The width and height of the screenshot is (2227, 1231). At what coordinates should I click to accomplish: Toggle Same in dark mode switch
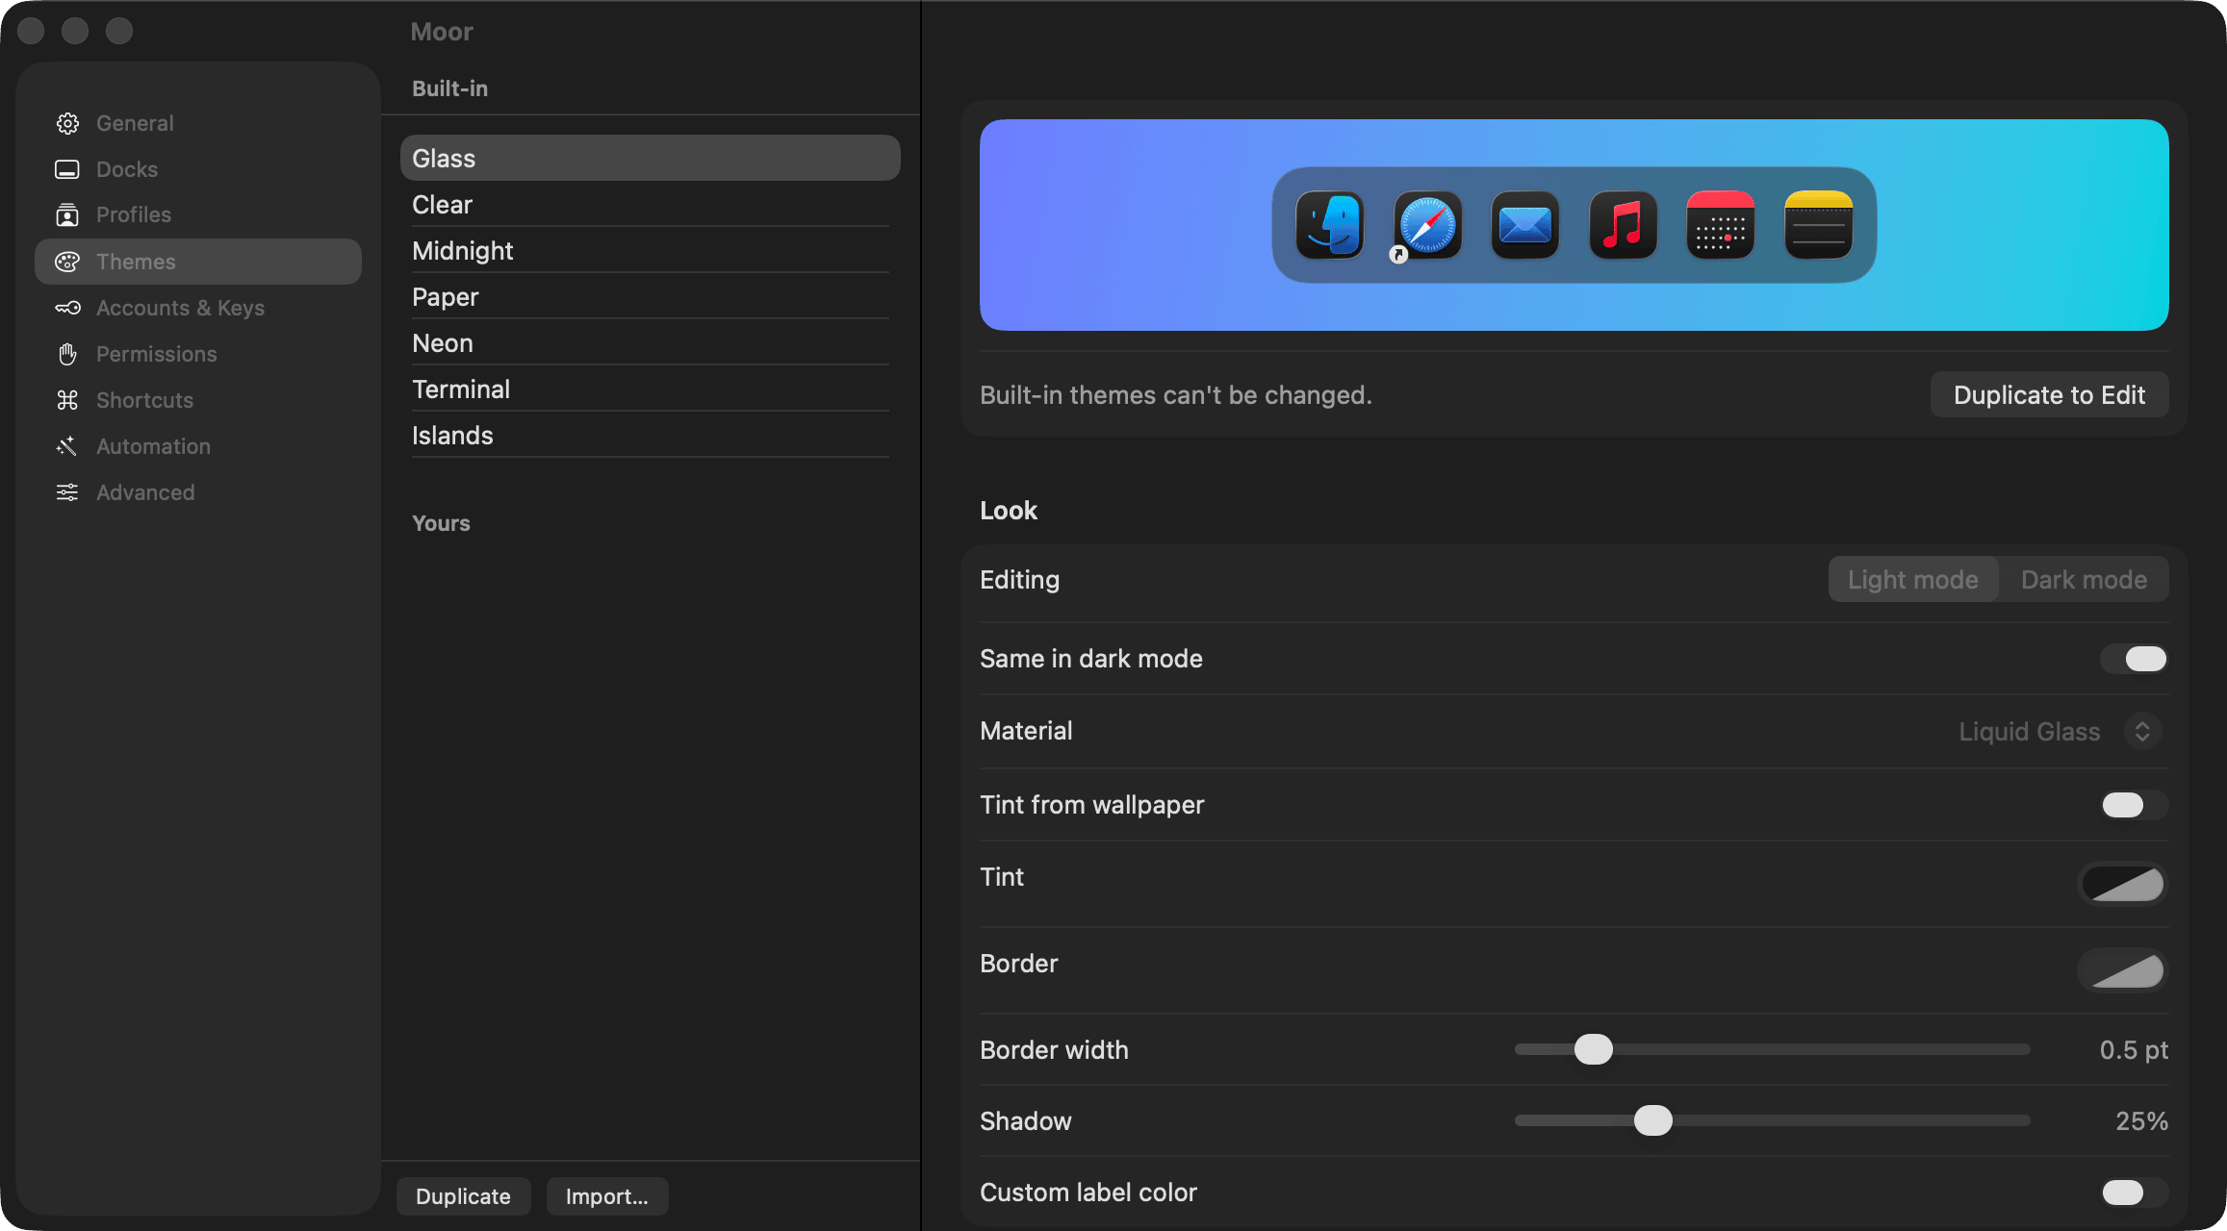(x=2134, y=659)
